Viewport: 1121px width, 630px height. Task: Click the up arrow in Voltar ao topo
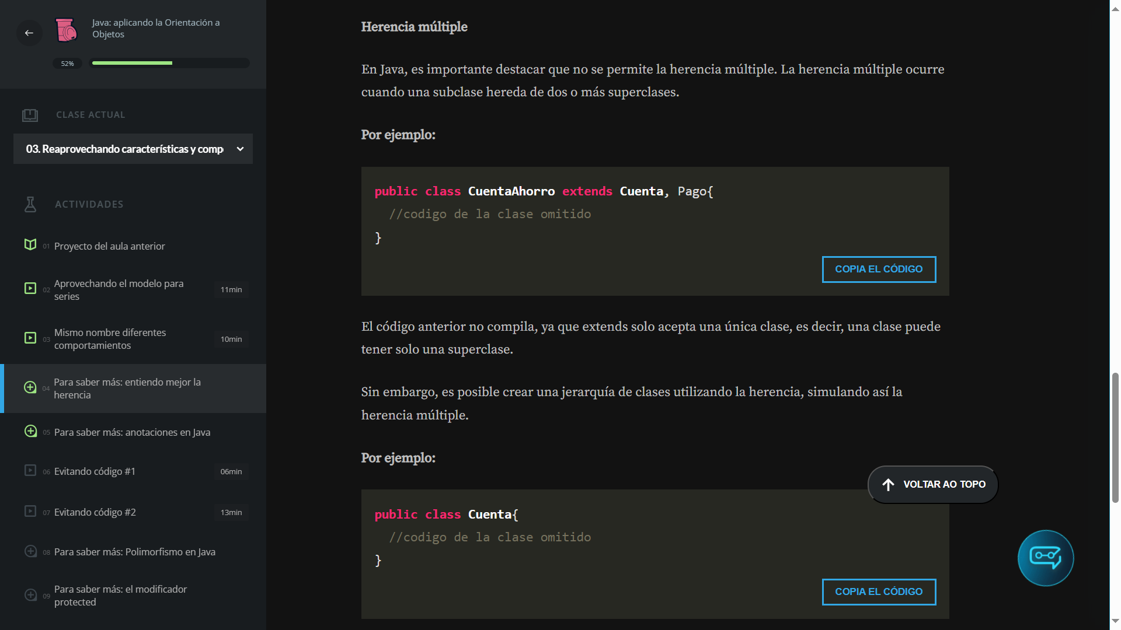click(x=888, y=484)
